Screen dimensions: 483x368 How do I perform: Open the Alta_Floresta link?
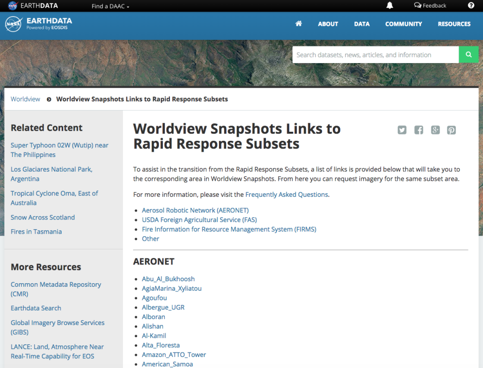pos(160,345)
